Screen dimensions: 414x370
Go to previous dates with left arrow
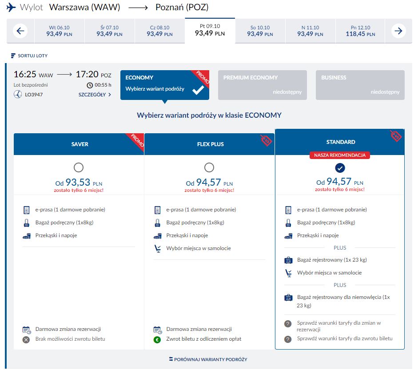click(20, 31)
